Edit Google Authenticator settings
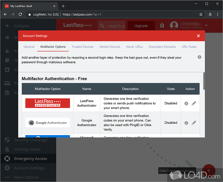Image resolution: width=223 pixels, height=182 pixels. point(194,123)
